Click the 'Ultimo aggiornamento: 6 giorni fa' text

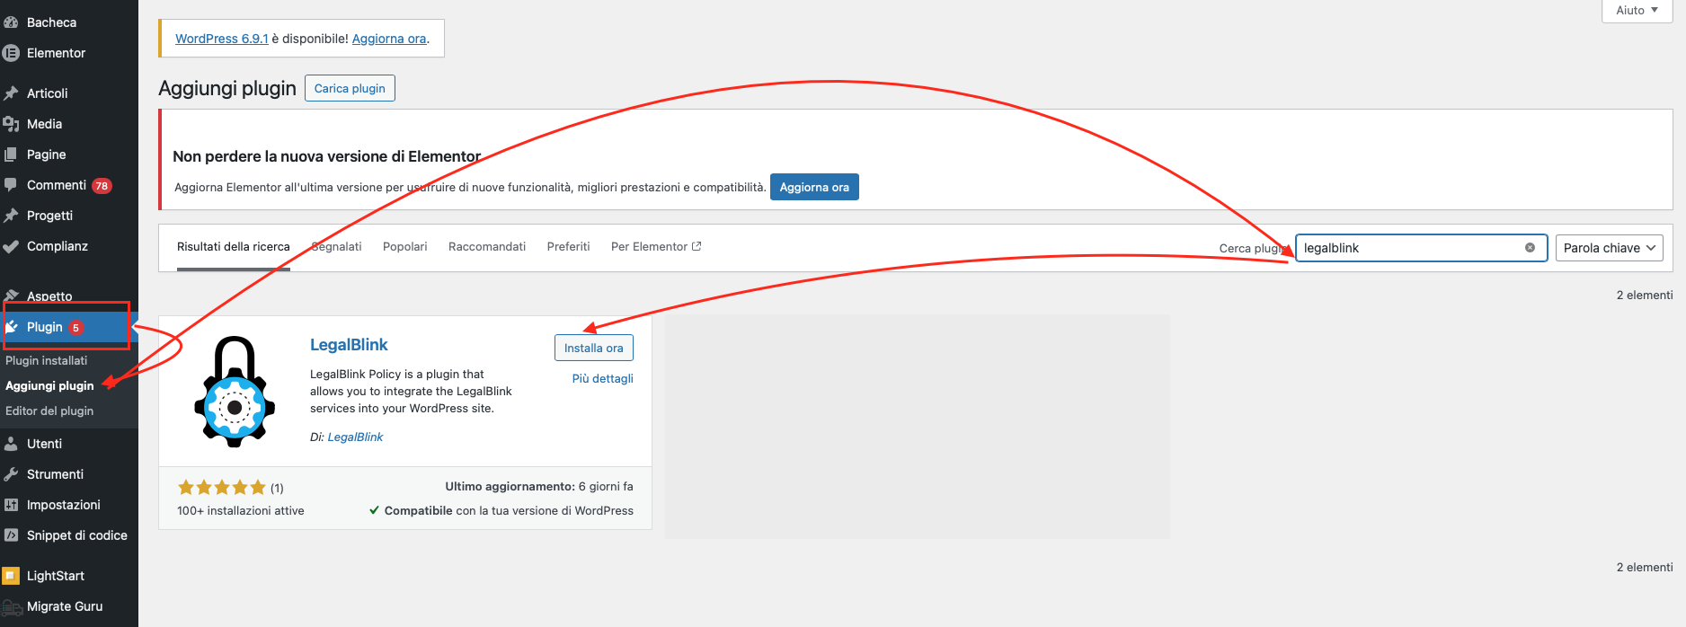coord(539,487)
